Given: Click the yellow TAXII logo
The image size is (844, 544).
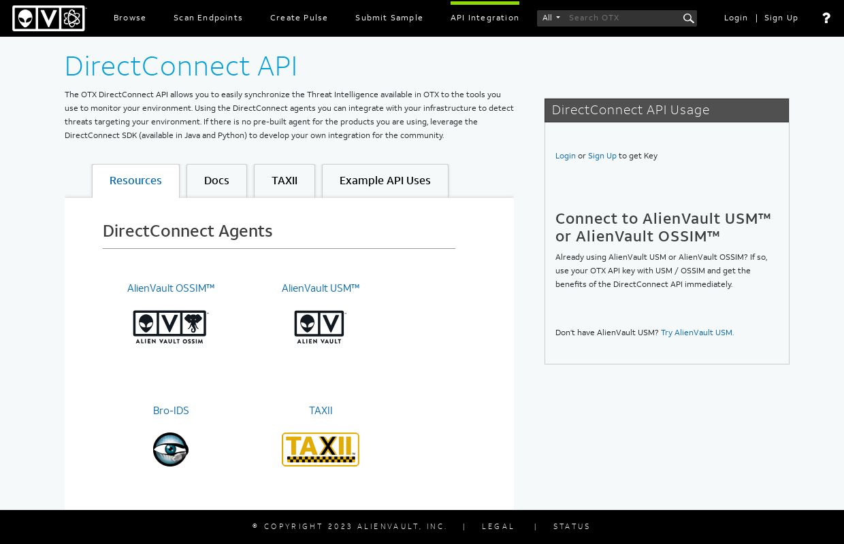Looking at the screenshot, I should point(321,449).
